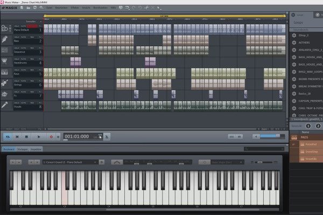Image resolution: width=323 pixels, height=215 pixels.
Task: Click the time display showing 001:01:000
Action: coord(76,137)
